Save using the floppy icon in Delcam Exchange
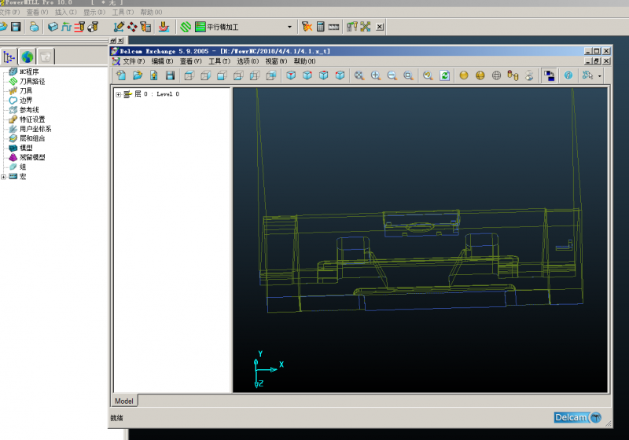 coord(170,75)
